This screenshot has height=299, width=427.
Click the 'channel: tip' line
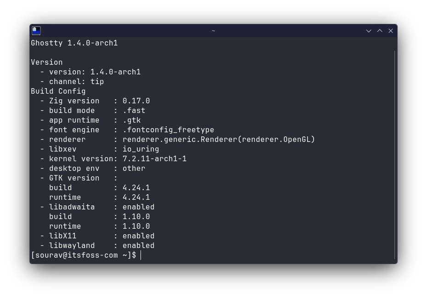tap(77, 81)
